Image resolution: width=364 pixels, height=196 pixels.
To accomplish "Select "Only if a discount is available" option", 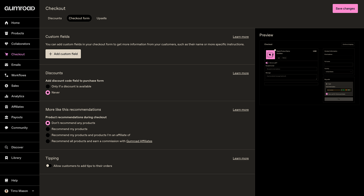I will point(48,86).
